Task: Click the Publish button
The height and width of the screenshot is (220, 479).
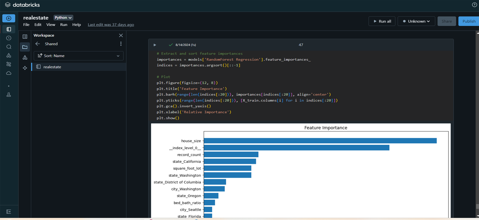Action: tap(469, 21)
